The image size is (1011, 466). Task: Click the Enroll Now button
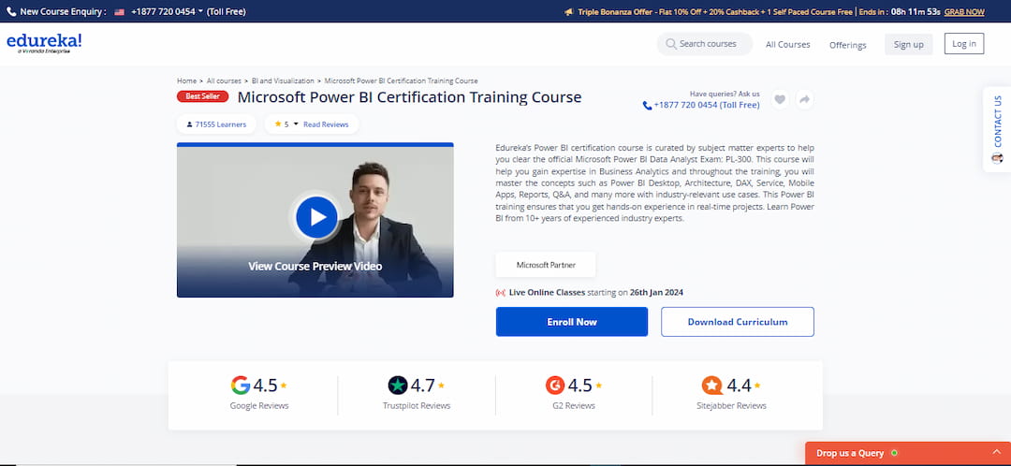(572, 322)
